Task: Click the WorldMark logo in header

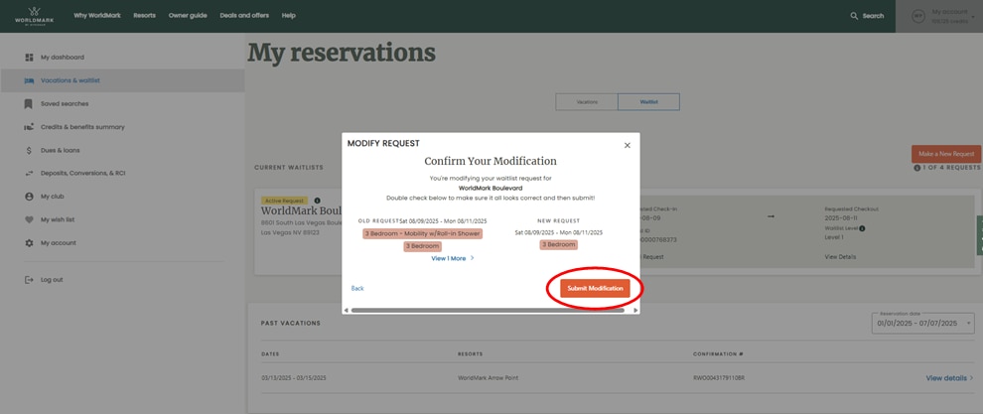Action: [x=35, y=16]
